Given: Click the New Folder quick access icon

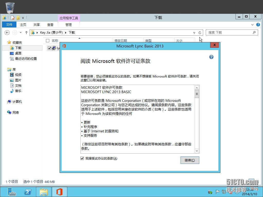Looking at the screenshot, I should [x=18, y=18].
